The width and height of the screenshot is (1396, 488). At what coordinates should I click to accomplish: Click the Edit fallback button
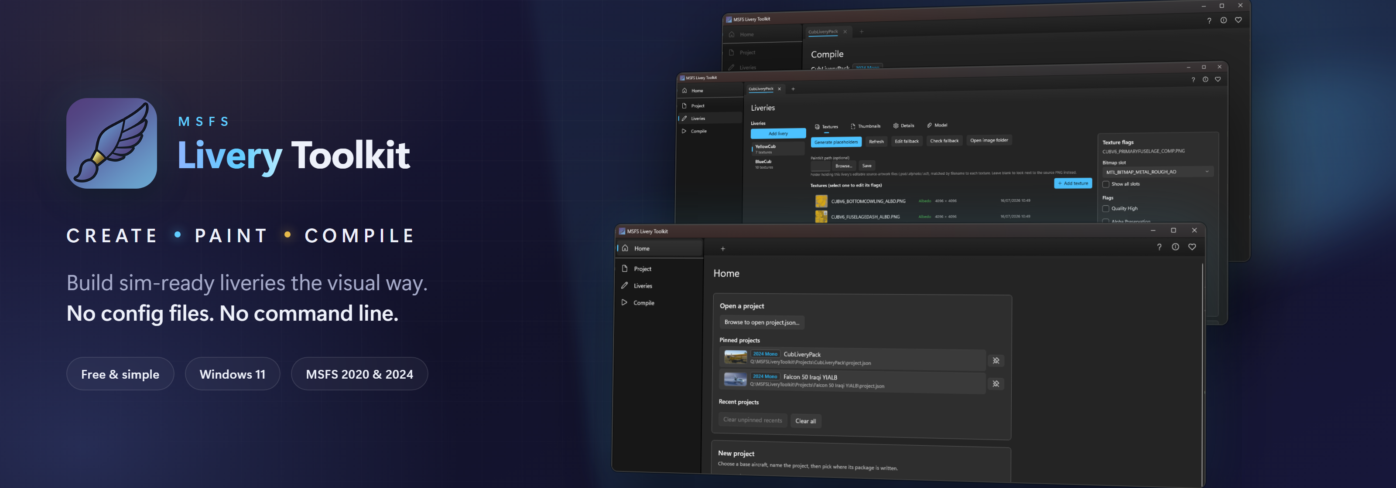pyautogui.click(x=907, y=141)
